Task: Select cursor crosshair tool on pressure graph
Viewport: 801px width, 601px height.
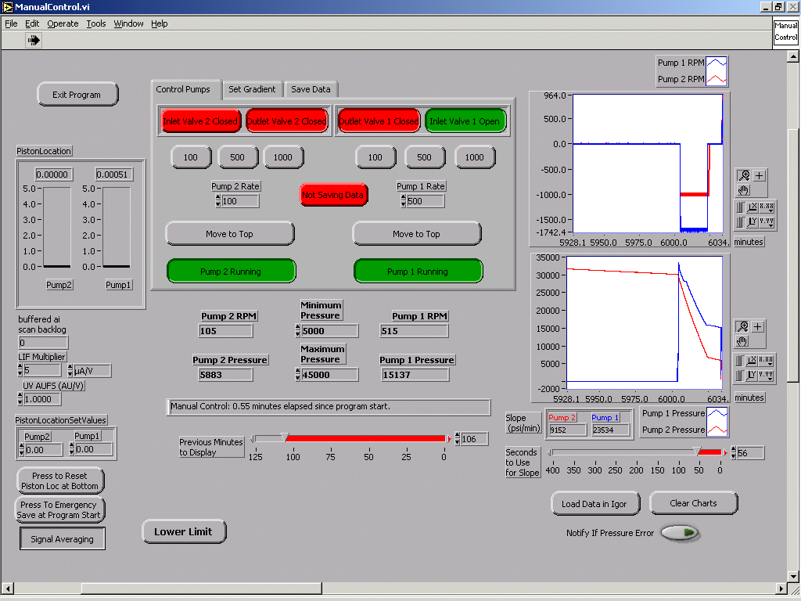Action: (x=757, y=326)
